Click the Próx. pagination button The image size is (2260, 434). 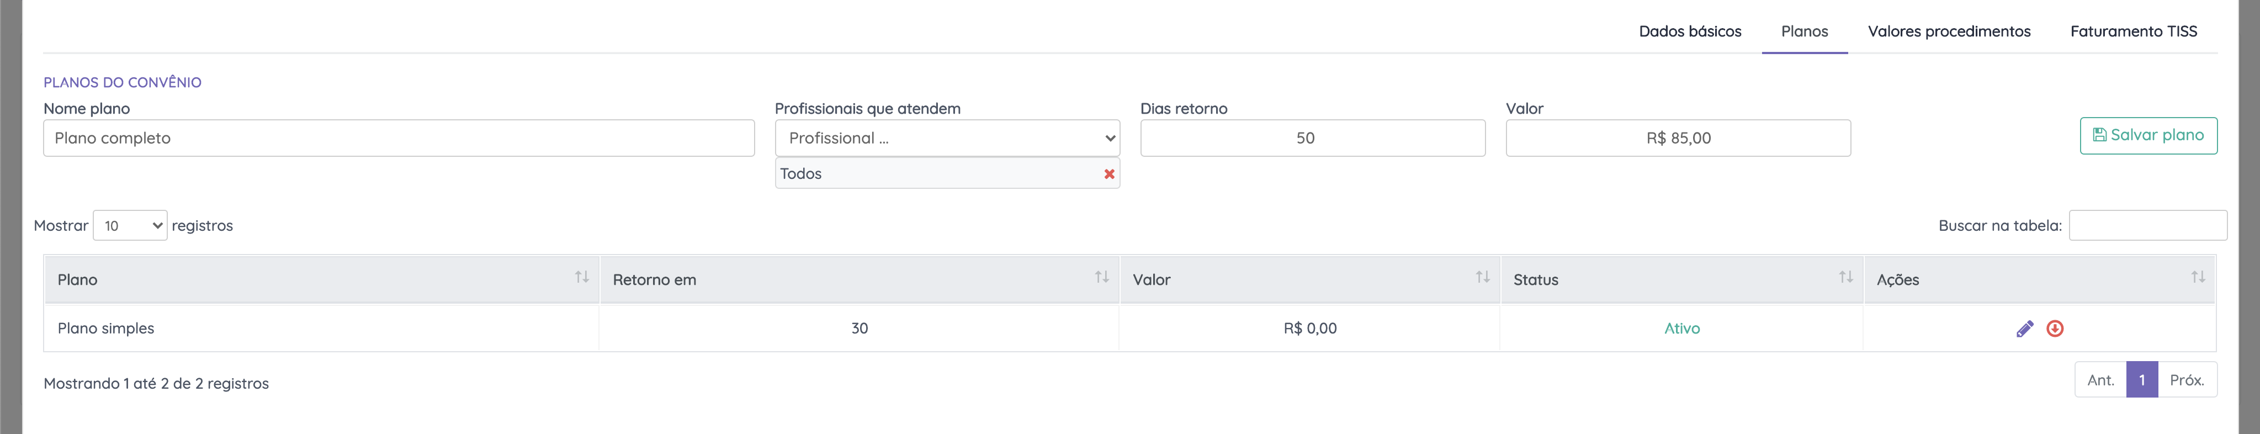coord(2186,380)
